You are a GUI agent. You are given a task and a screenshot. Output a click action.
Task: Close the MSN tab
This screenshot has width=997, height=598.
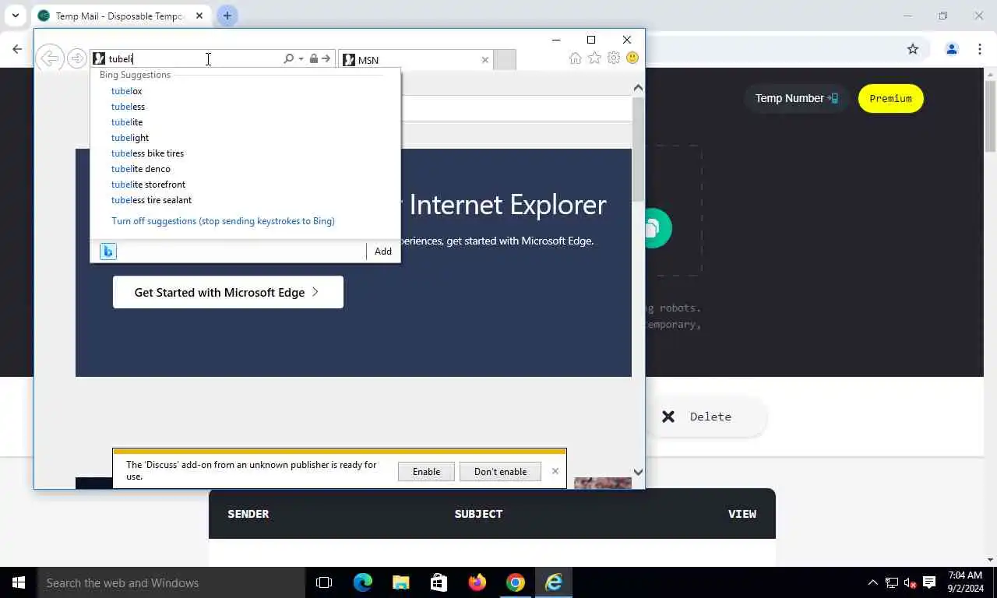(x=484, y=60)
